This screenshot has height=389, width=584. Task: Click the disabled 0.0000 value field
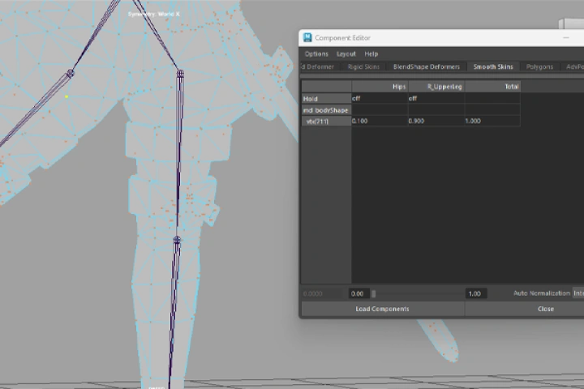point(323,293)
